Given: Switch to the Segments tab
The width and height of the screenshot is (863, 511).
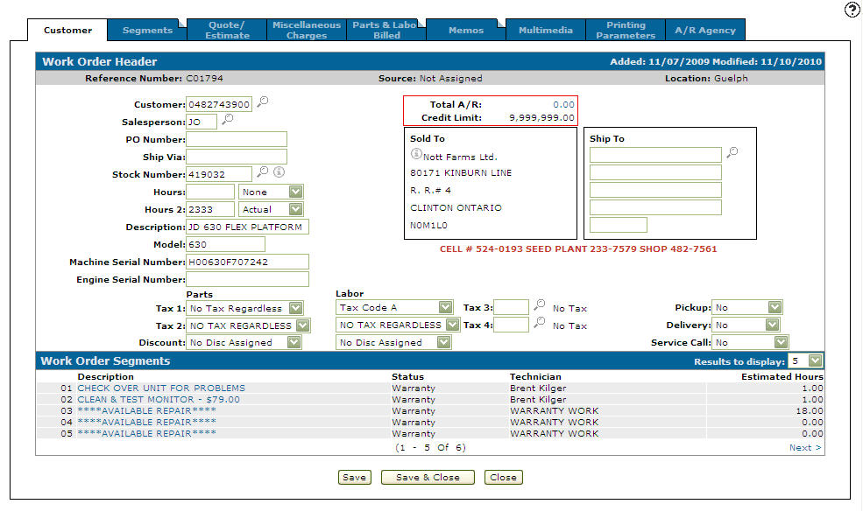Looking at the screenshot, I should (147, 31).
